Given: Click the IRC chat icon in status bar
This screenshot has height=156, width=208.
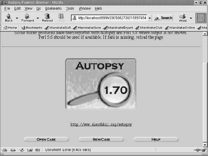Looking at the screenshot, I should click(x=38, y=150).
